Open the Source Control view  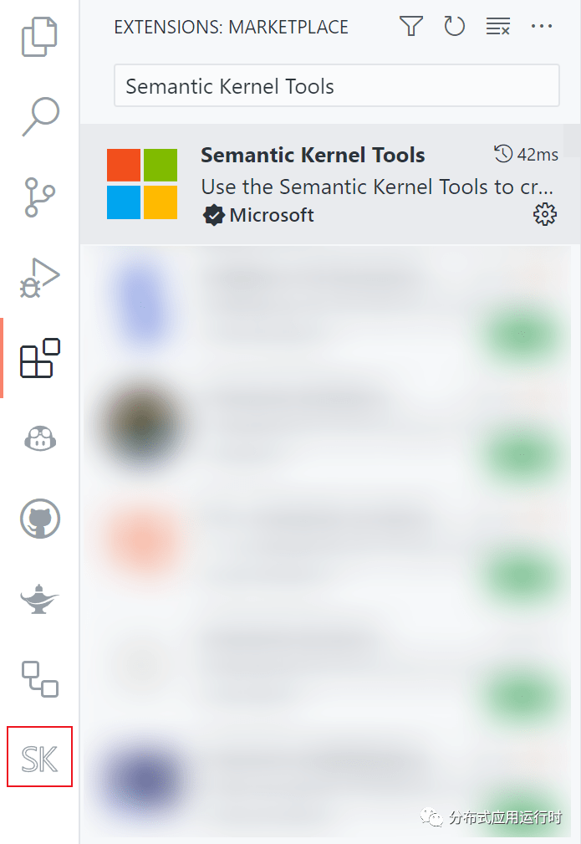pyautogui.click(x=38, y=196)
